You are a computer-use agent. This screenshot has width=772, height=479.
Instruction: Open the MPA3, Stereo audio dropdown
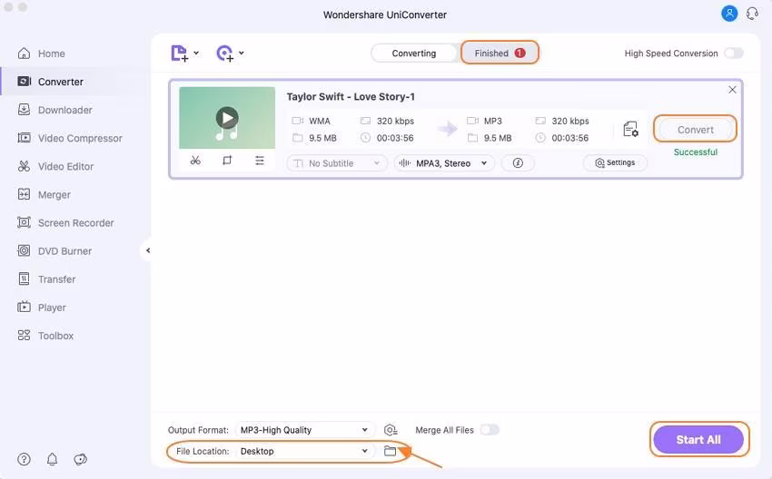coord(444,163)
